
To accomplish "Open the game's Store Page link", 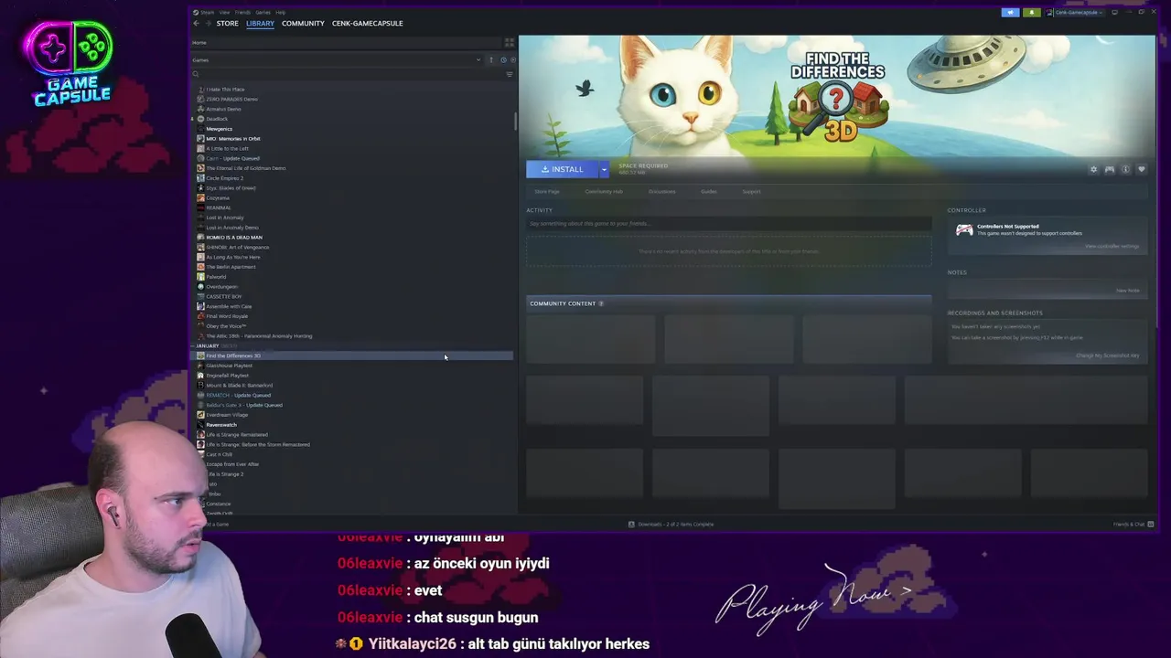I will coord(547,191).
